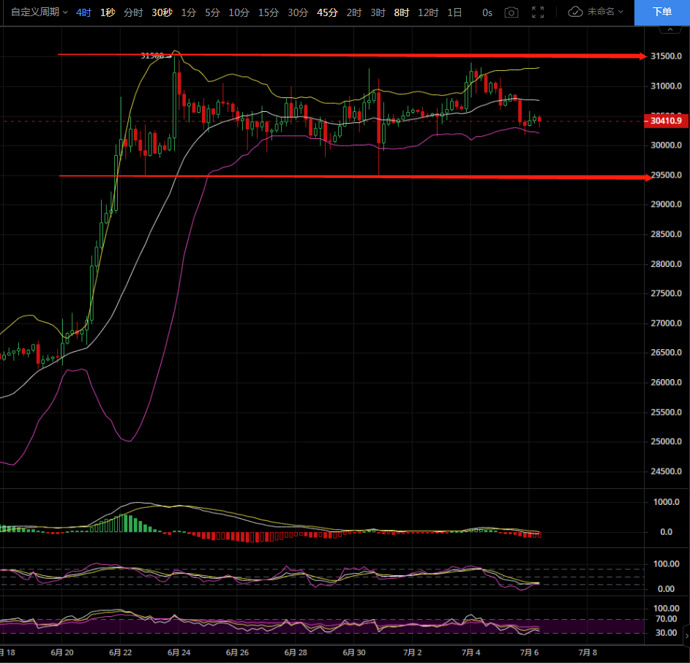Switch to the 4时 timeframe
The width and height of the screenshot is (690, 663).
point(84,12)
